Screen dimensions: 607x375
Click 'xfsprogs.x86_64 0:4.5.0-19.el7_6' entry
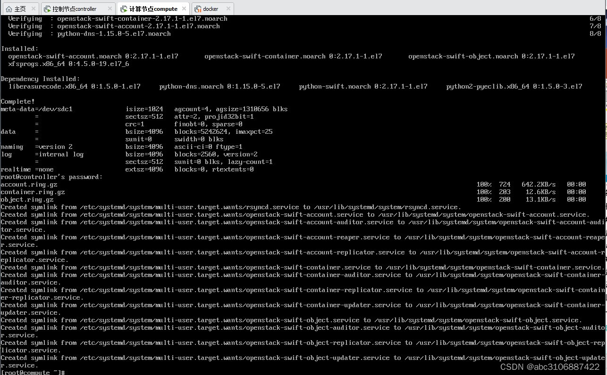[x=68, y=64]
